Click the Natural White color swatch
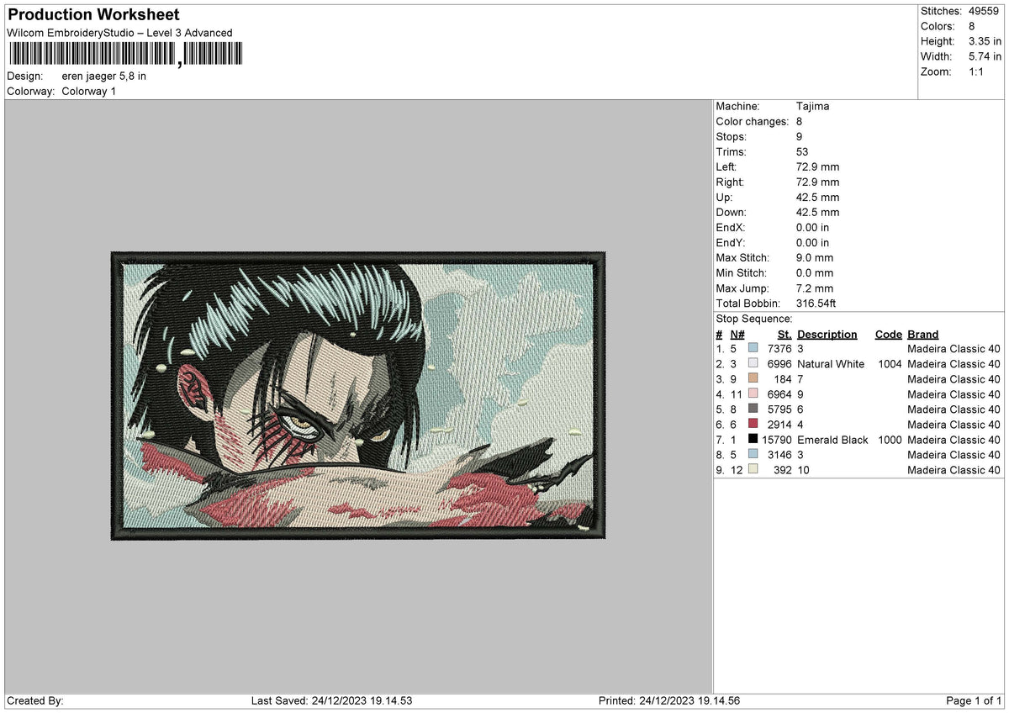 coord(753,363)
